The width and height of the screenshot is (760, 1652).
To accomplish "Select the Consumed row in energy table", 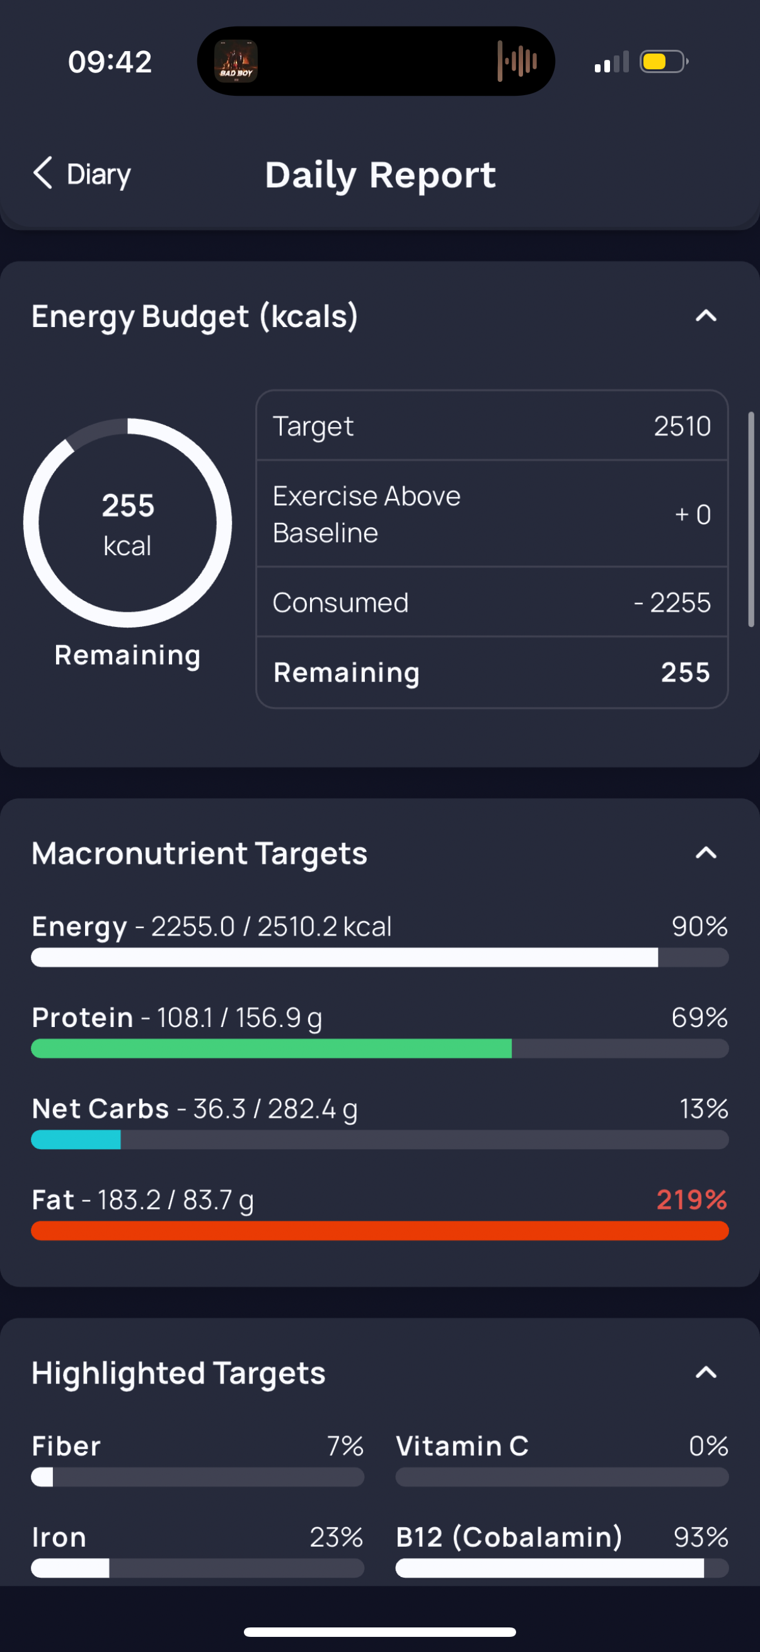I will pos(492,602).
